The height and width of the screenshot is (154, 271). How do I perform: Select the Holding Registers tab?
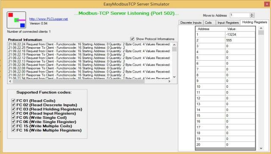coord(254,22)
